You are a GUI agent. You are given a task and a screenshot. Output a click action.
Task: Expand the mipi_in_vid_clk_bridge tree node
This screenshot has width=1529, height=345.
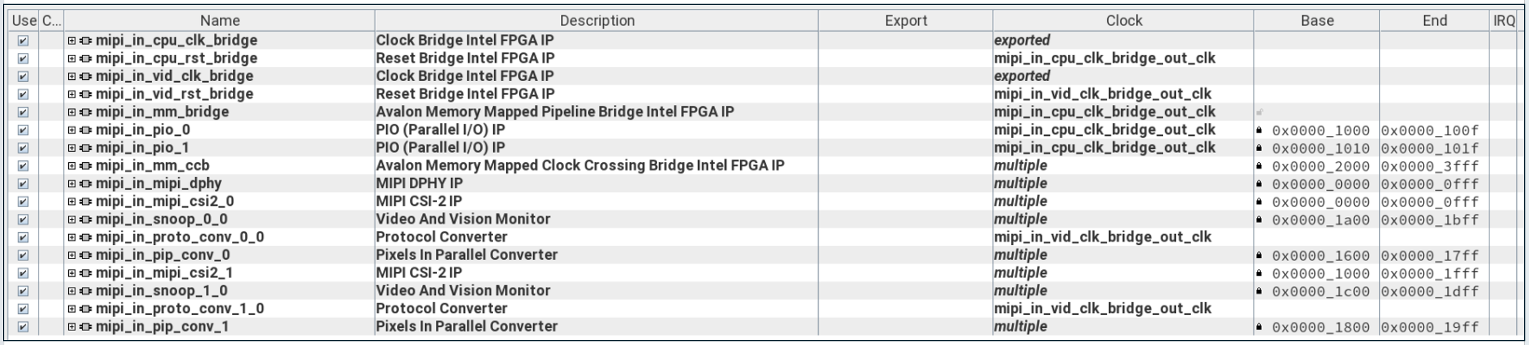tap(72, 76)
